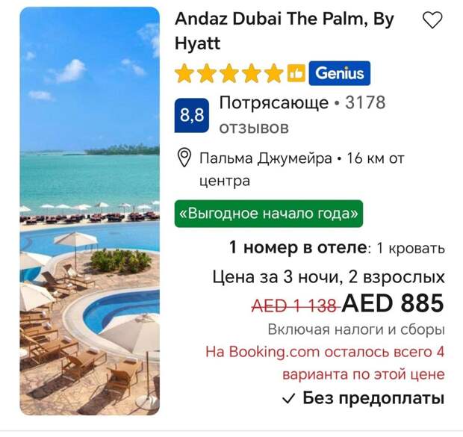Click the Пальма Джумейра location text
Screen dimensions: 463x437
(266, 158)
